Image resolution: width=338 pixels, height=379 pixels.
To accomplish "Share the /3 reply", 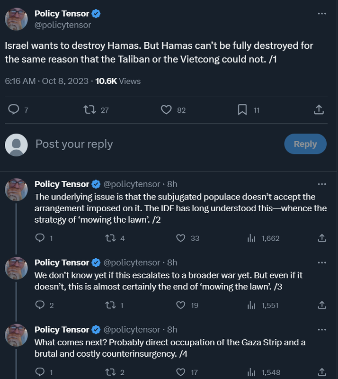I will (321, 306).
